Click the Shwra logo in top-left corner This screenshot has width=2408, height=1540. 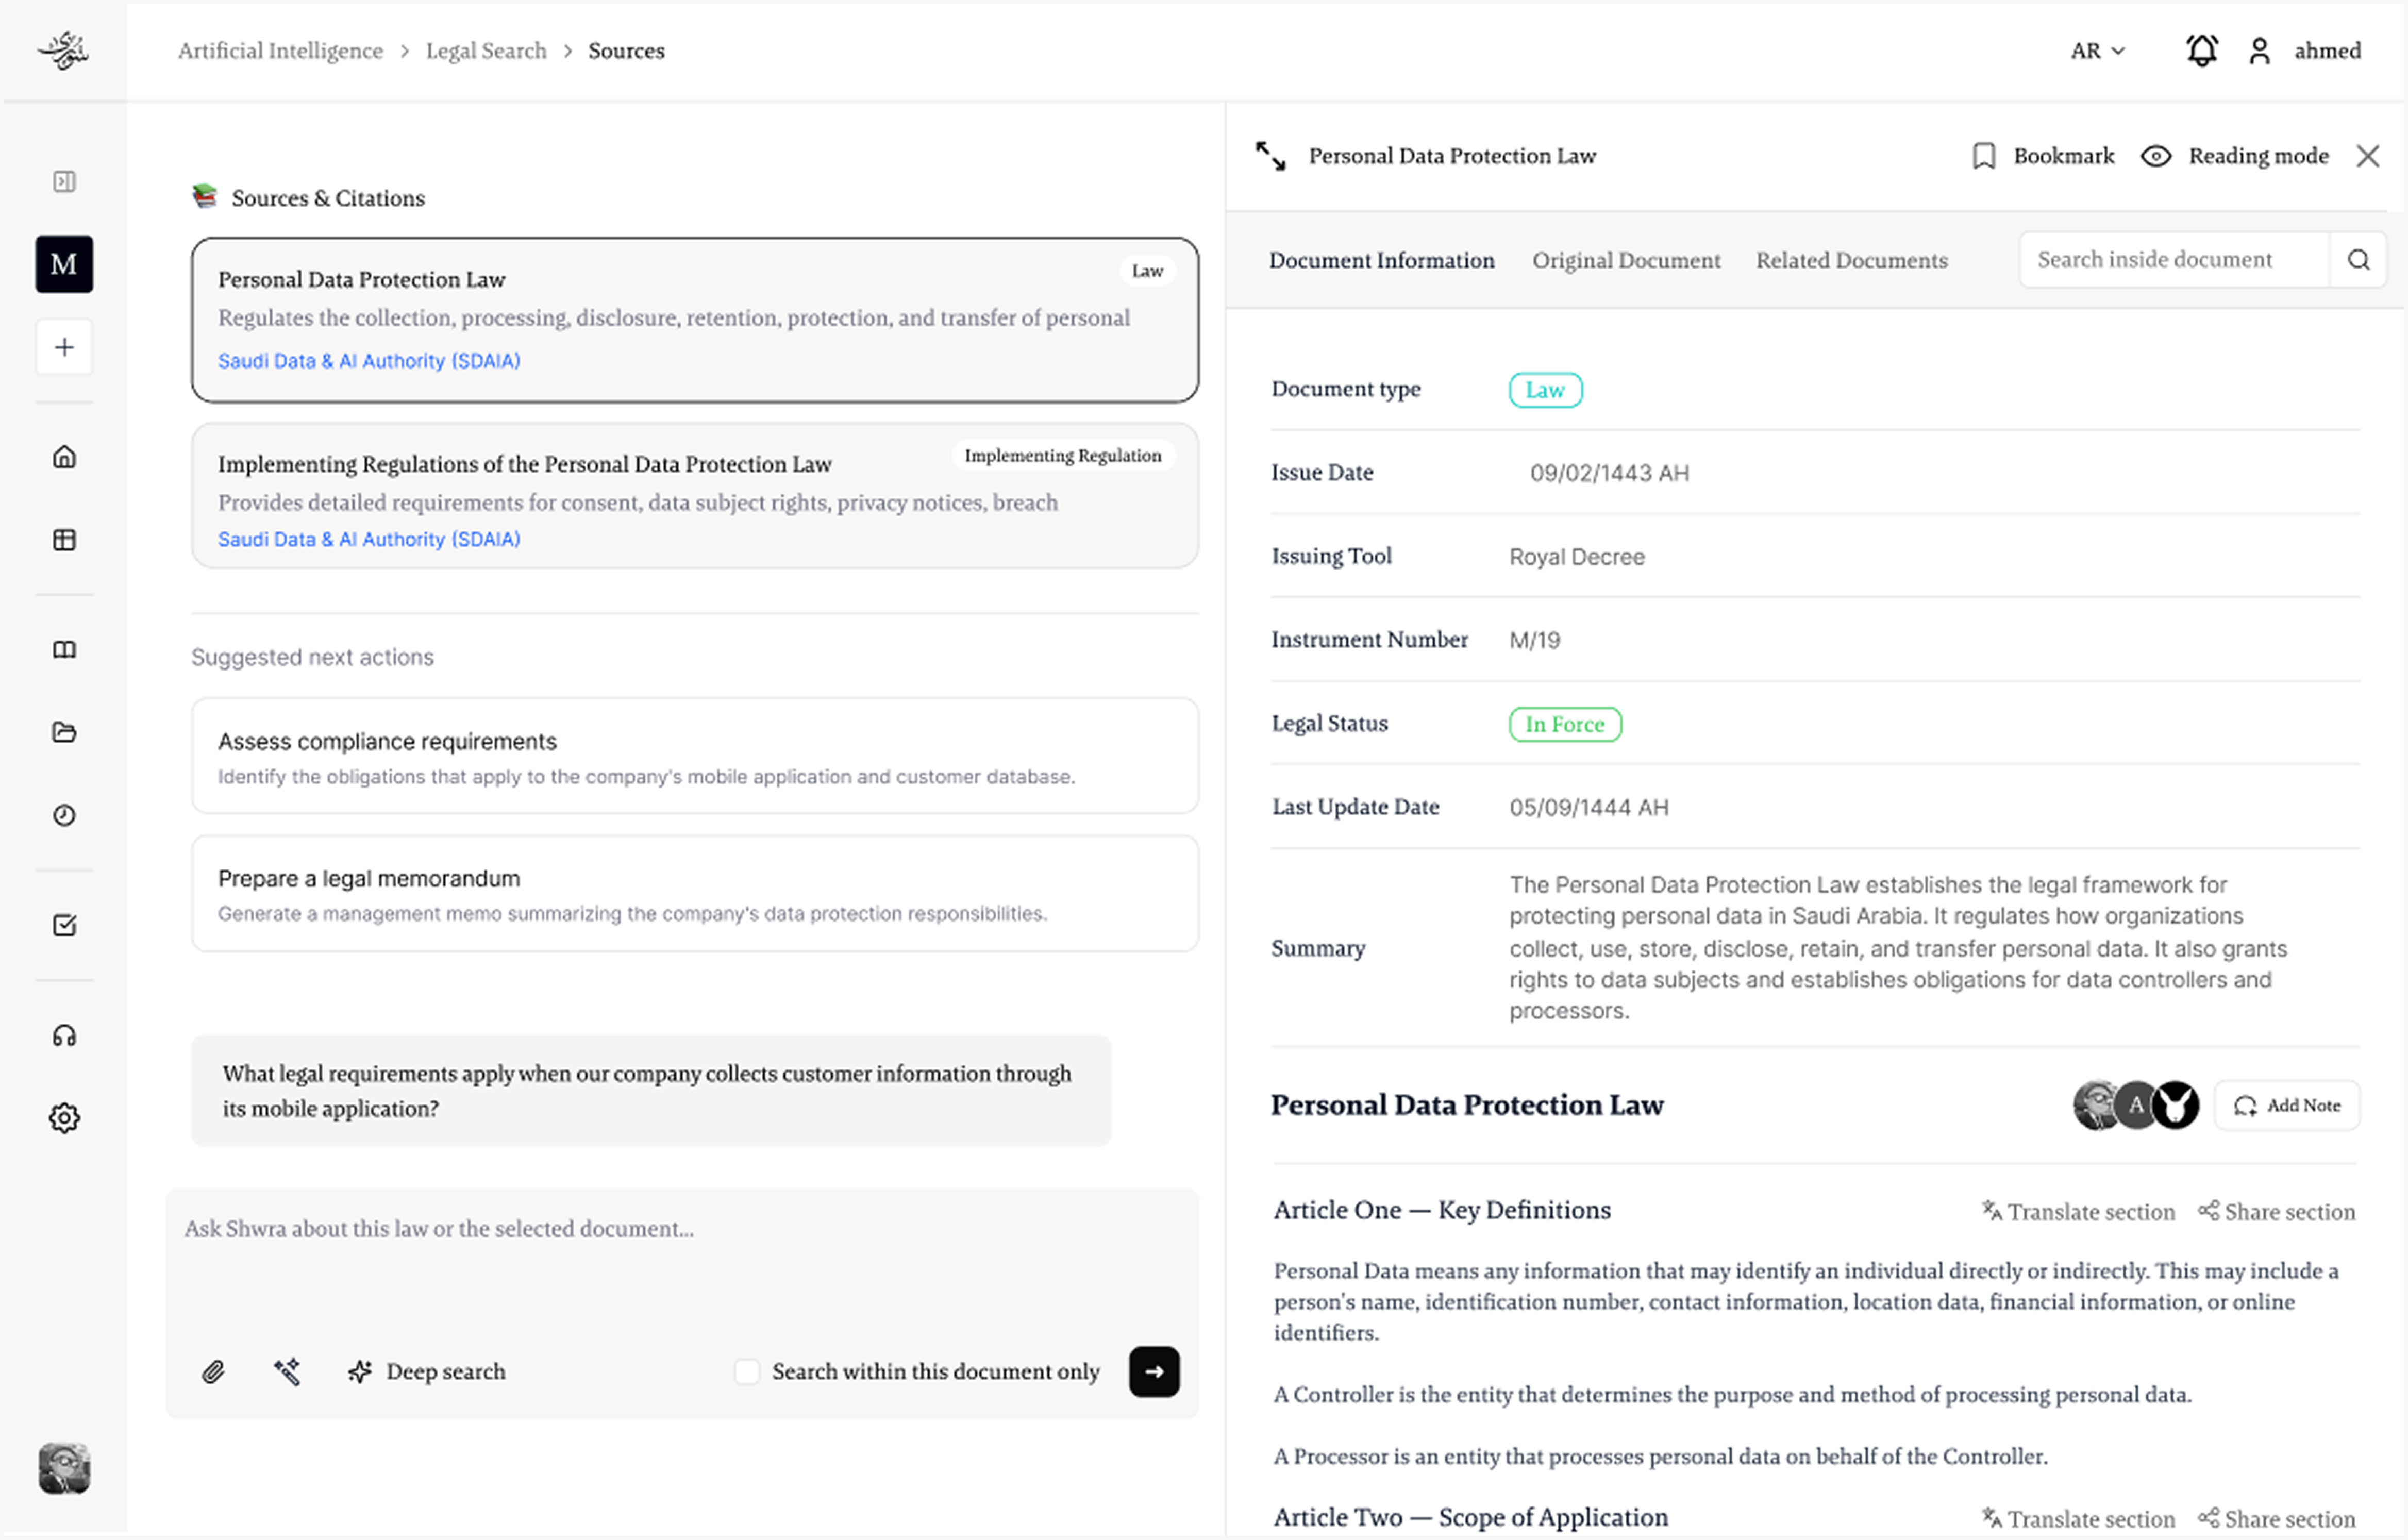coord(64,50)
